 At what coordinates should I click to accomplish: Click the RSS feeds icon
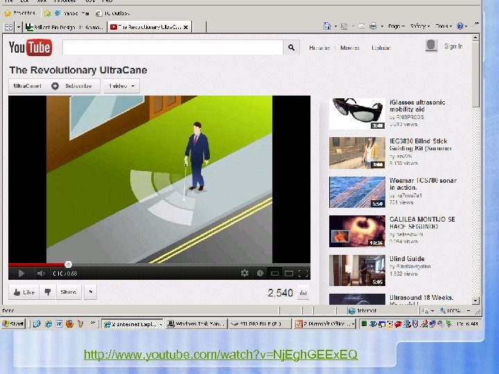pos(344,26)
